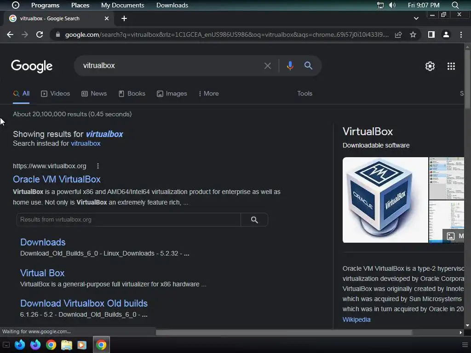Launch Chrome from the taskbar launcher
This screenshot has width=471, height=353.
[51, 345]
